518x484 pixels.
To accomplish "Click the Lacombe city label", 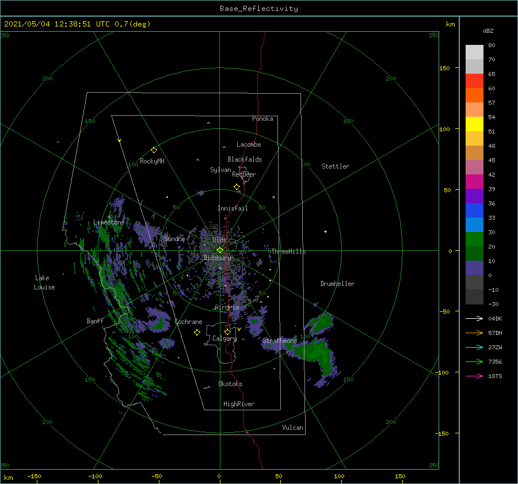I will (x=249, y=144).
